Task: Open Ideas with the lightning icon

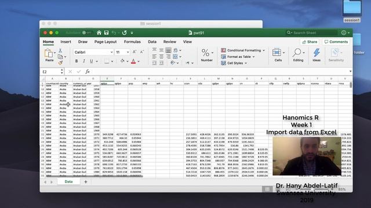Action: [x=317, y=53]
